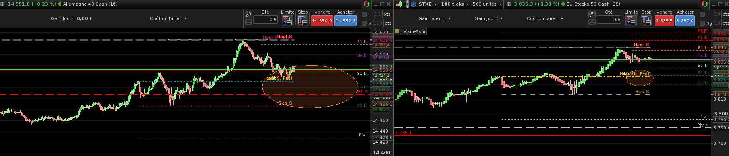Open instrument info icon on EU Stocks 50
Screen dimensions: 729x156
pos(508,4)
